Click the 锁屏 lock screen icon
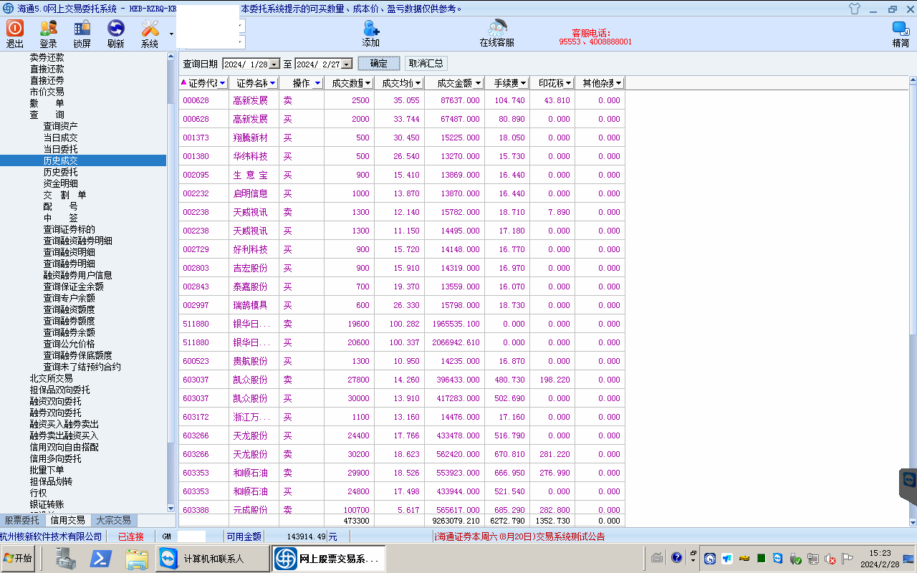This screenshot has width=917, height=573. tap(82, 29)
